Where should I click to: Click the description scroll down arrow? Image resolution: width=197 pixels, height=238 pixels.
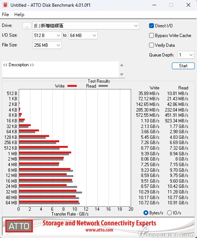(122, 74)
